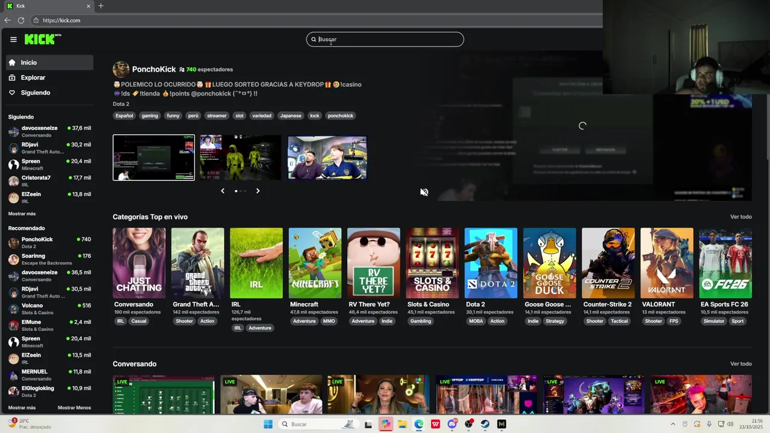Click the carousel thumbnail with two men talking
770x433 pixels.
pyautogui.click(x=327, y=158)
